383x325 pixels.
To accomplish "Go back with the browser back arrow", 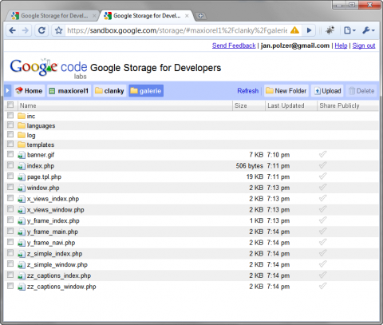I will click(x=12, y=30).
